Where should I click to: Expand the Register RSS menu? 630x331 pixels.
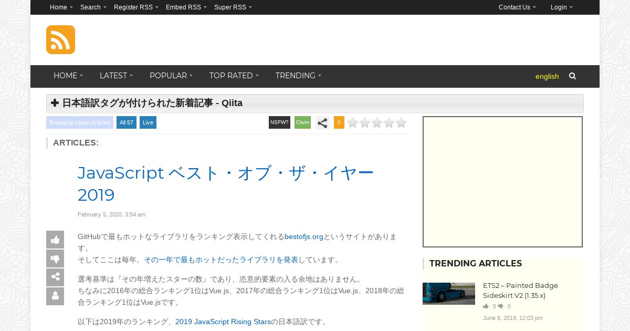(136, 7)
